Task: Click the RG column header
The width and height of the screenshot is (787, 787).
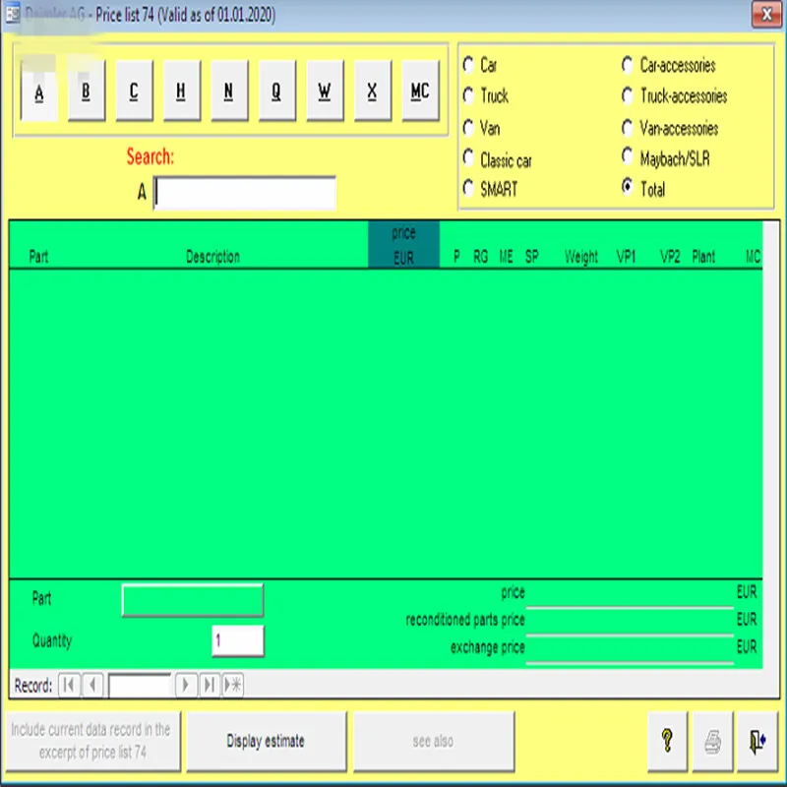Action: 480,257
